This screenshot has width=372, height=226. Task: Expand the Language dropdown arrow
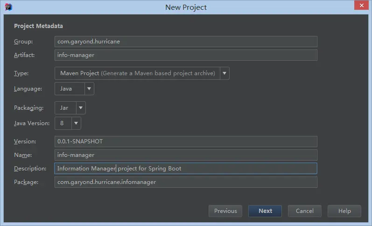pyautogui.click(x=89, y=89)
